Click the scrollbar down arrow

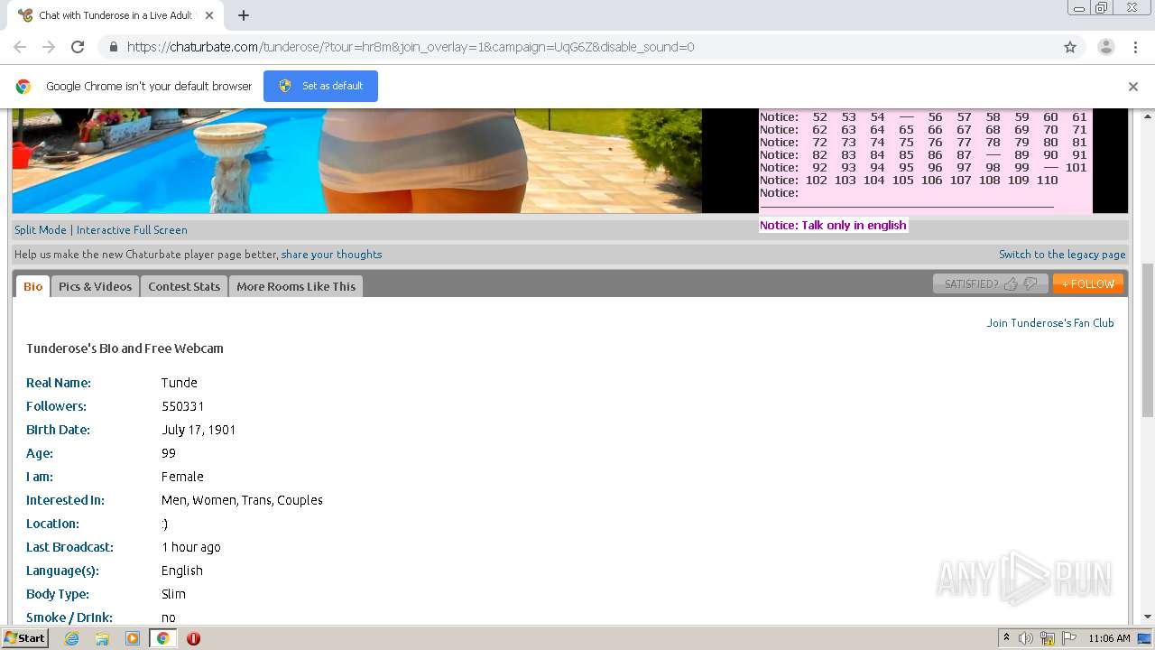1148,617
